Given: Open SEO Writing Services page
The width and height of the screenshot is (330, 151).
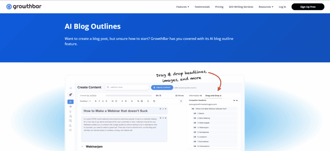Looking at the screenshot, I should click(241, 7).
